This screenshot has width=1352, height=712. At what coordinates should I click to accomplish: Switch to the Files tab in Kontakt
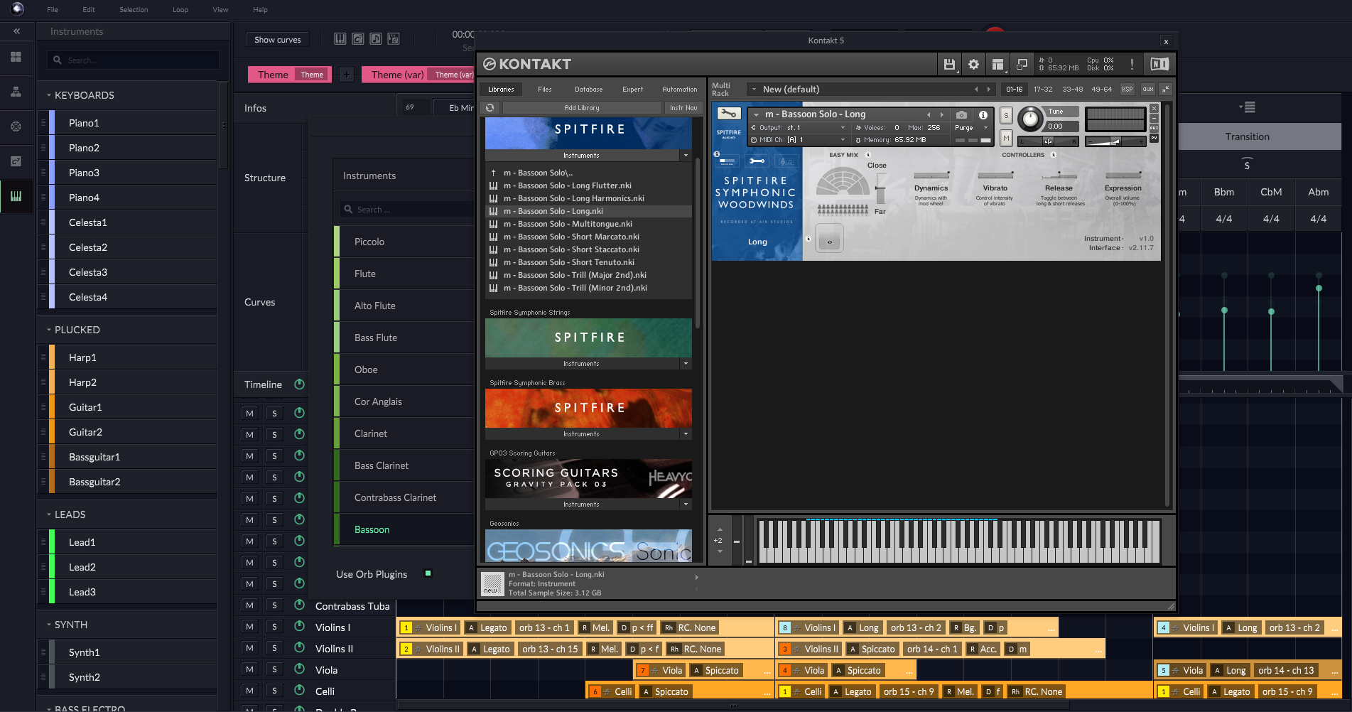[x=544, y=90]
